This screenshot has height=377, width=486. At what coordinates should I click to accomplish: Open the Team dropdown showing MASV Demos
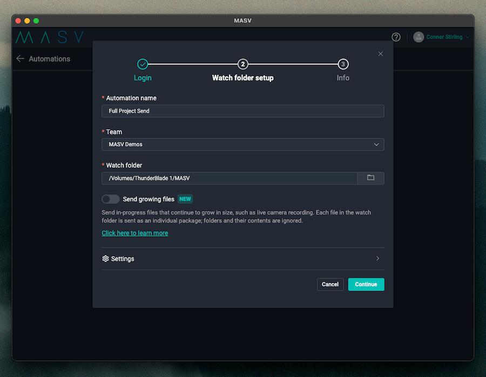pos(242,144)
